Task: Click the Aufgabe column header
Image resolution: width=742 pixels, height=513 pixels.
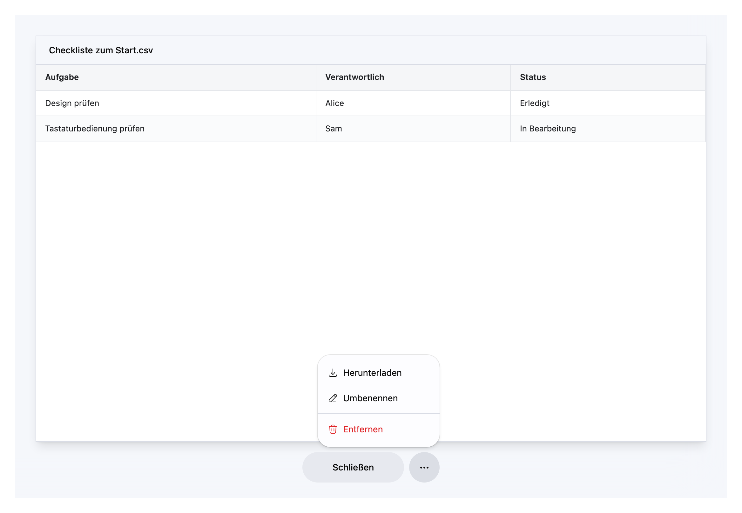Action: [x=176, y=77]
